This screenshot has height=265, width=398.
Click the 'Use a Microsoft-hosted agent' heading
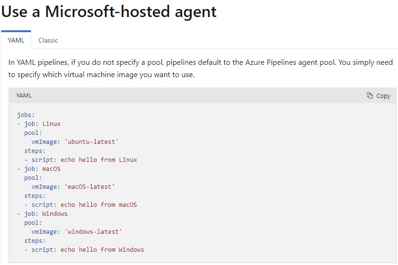(109, 12)
